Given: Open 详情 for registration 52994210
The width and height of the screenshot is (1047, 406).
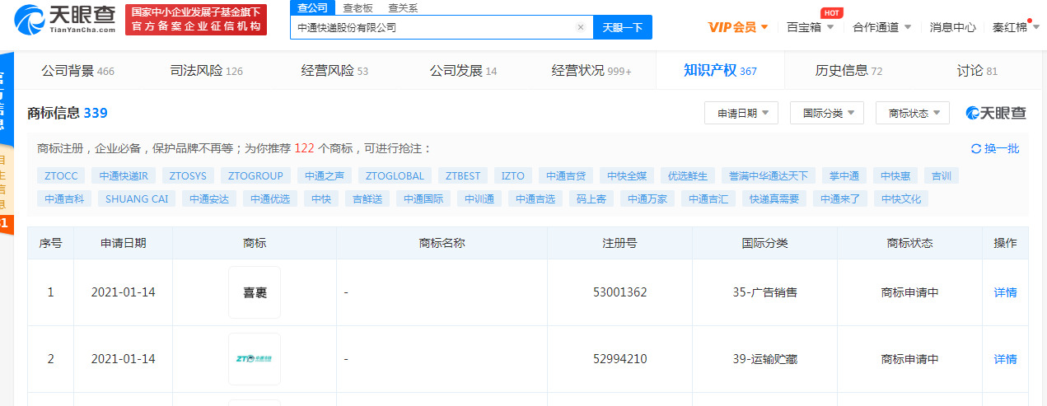Looking at the screenshot, I should (x=1005, y=359).
